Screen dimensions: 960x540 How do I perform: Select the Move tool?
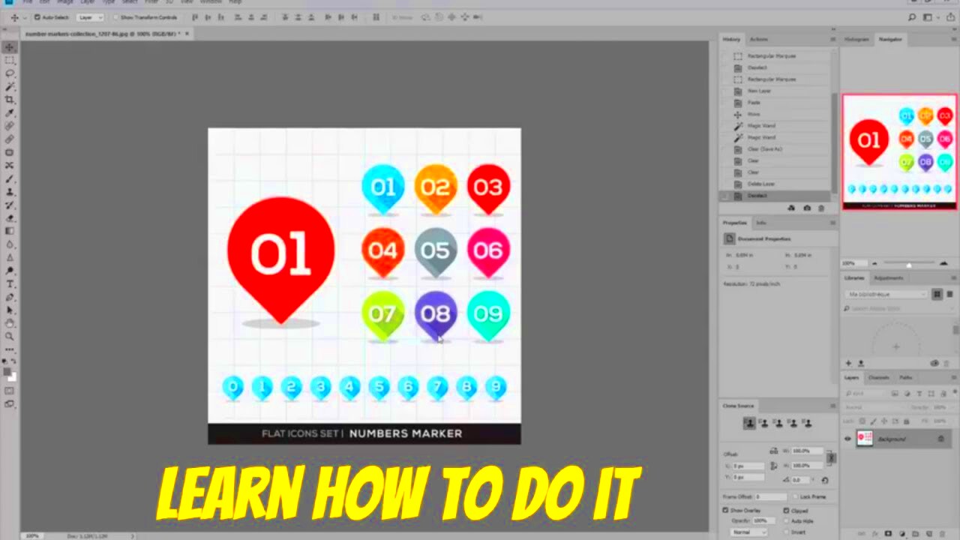(x=10, y=47)
